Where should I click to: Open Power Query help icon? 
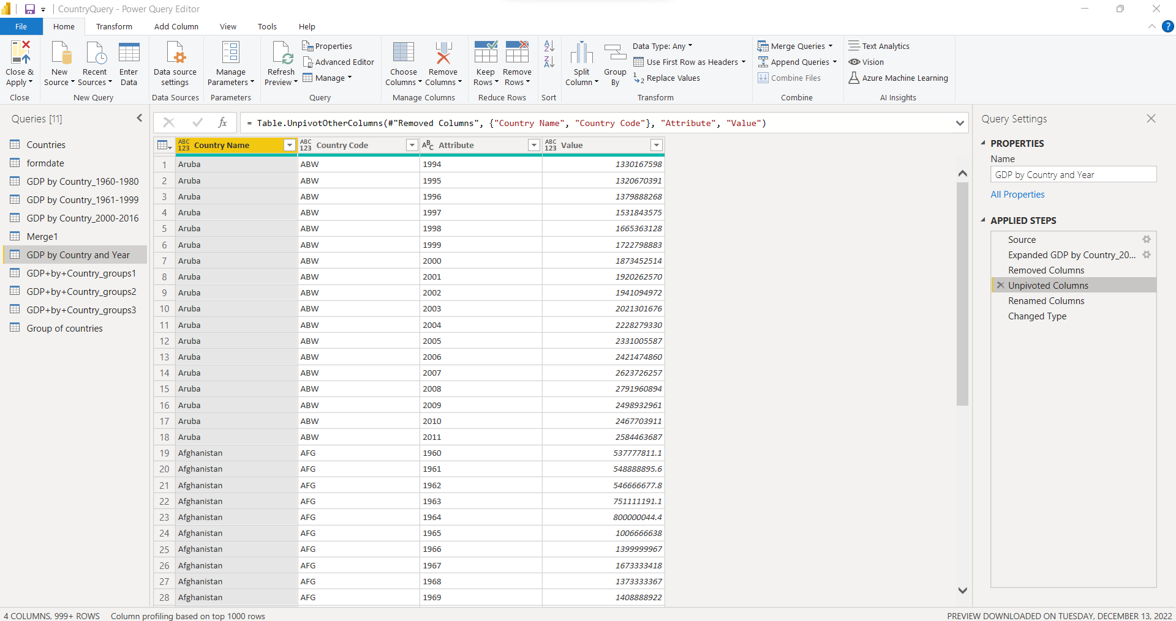(1168, 26)
